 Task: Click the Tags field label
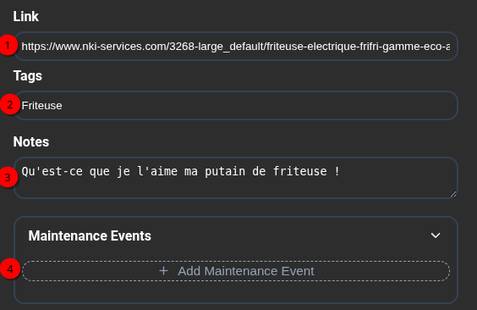tap(28, 76)
